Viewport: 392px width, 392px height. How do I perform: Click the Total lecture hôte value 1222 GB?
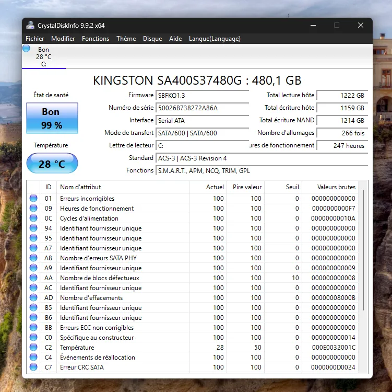pyautogui.click(x=342, y=95)
